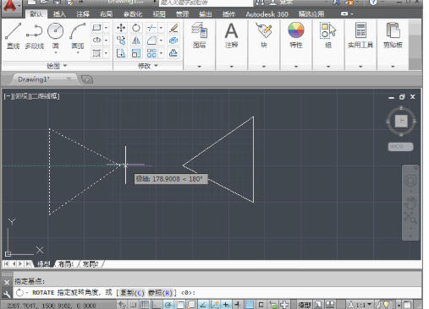Image resolution: width=429 pixels, height=309 pixels.
Task: Switch to the Insert (插入) ribbon tab
Action: pyautogui.click(x=59, y=14)
